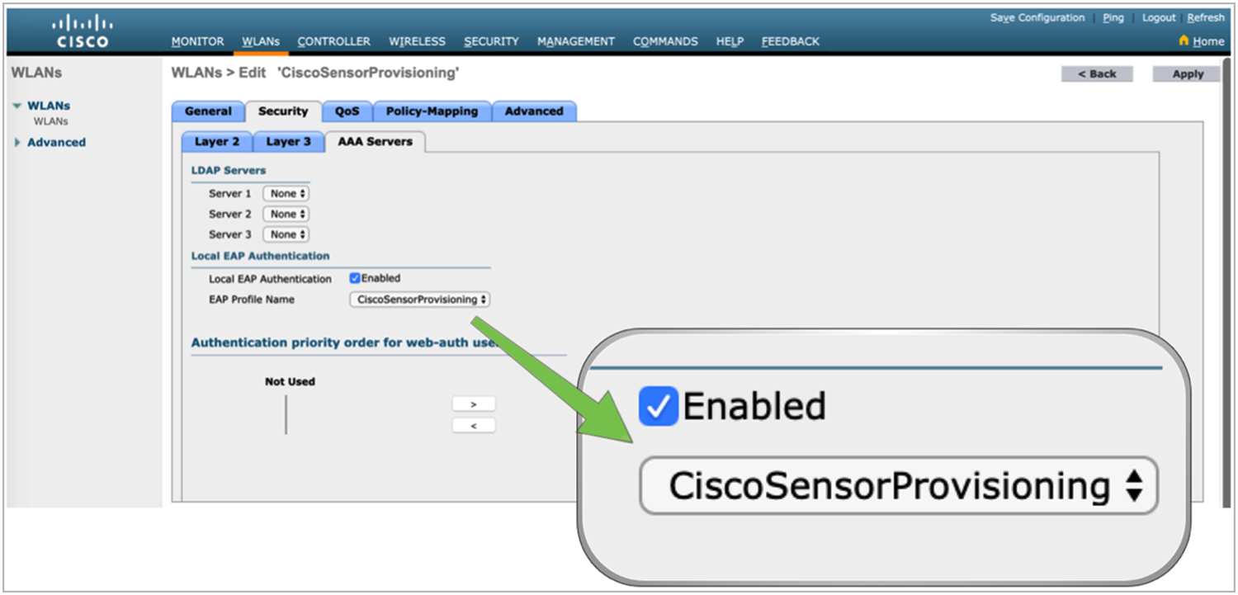The width and height of the screenshot is (1238, 595).
Task: Click the Logout link
Action: tap(1159, 18)
